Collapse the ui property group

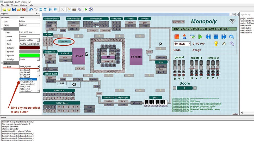coord(2,29)
